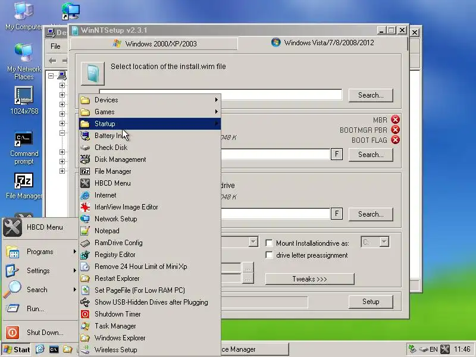Launch Task Manager
This screenshot has height=357, width=476.
coord(150,326)
